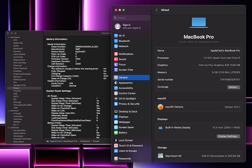Viewport: 252px width, 168px height.
Task: Click the 1.4 GHz Quad-Core Intel Core i5 value
Action: pos(222,58)
